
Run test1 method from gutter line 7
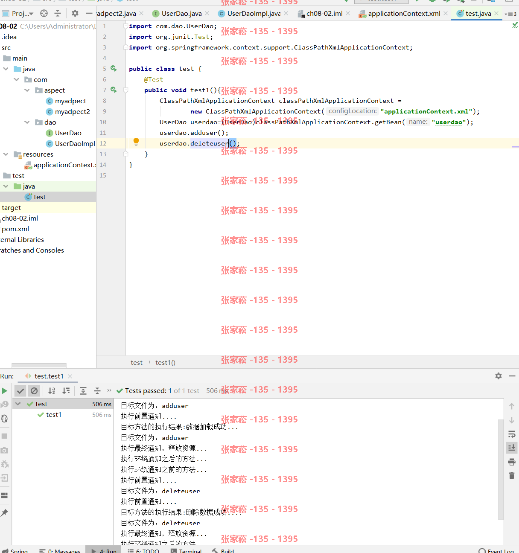point(114,90)
